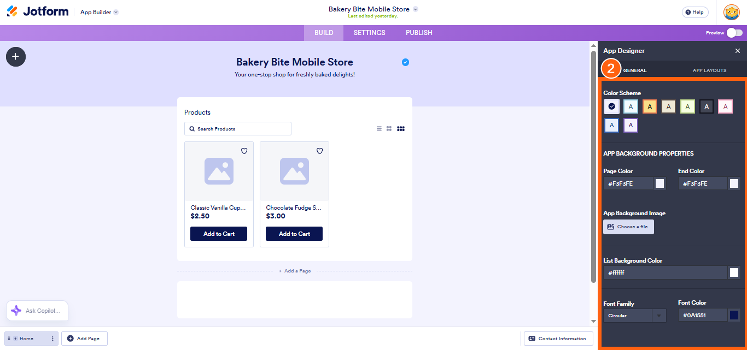Click heart icon on Chocolate Fudge product
The image size is (747, 350).
point(320,151)
